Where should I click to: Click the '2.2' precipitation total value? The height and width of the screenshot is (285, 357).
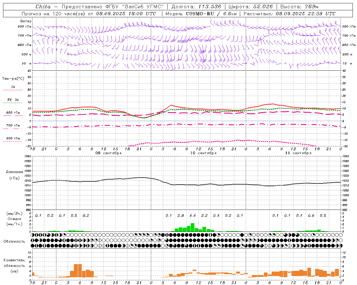[204, 216]
